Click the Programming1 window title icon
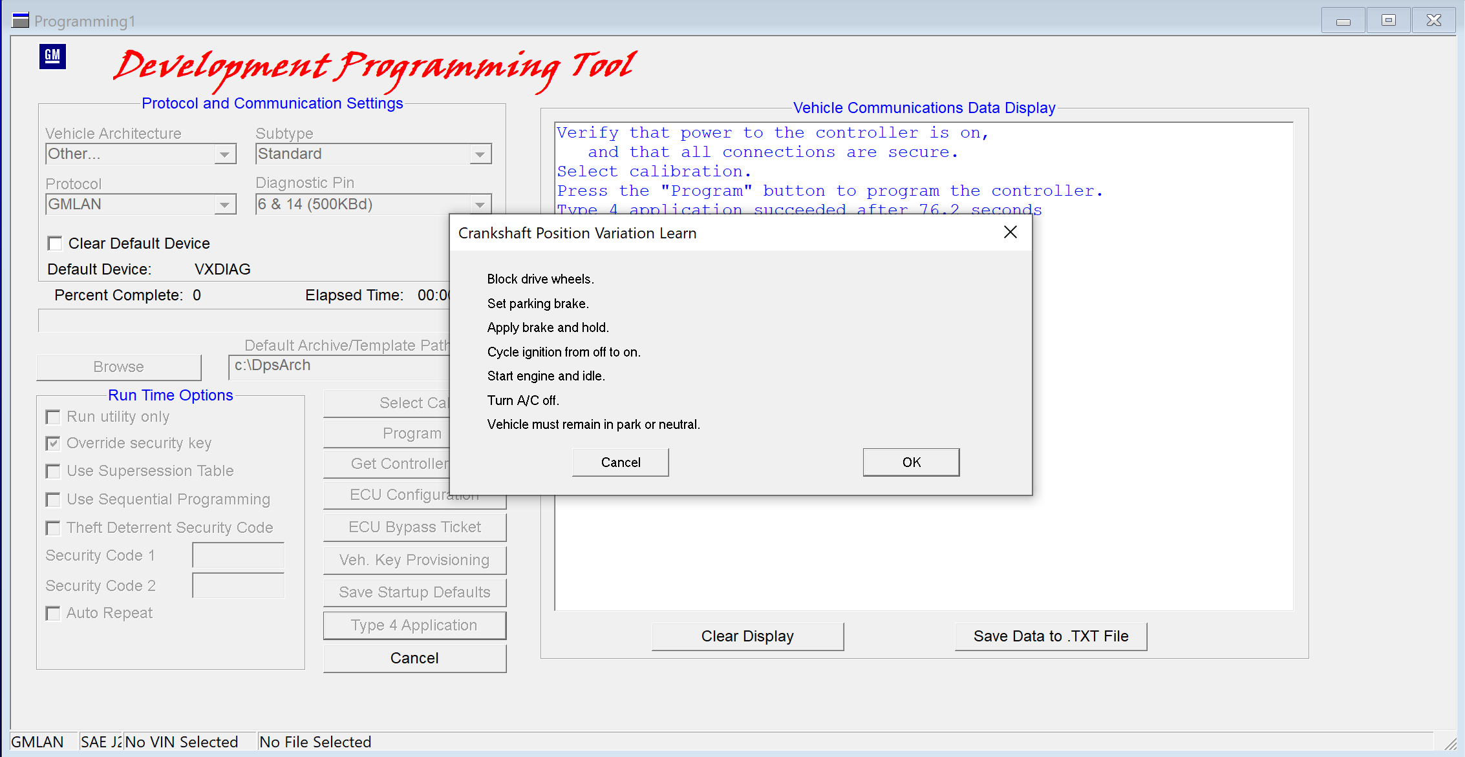1465x757 pixels. pos(21,21)
